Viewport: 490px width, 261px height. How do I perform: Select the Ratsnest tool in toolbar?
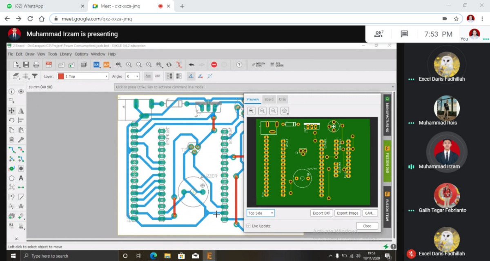pyautogui.click(x=178, y=64)
